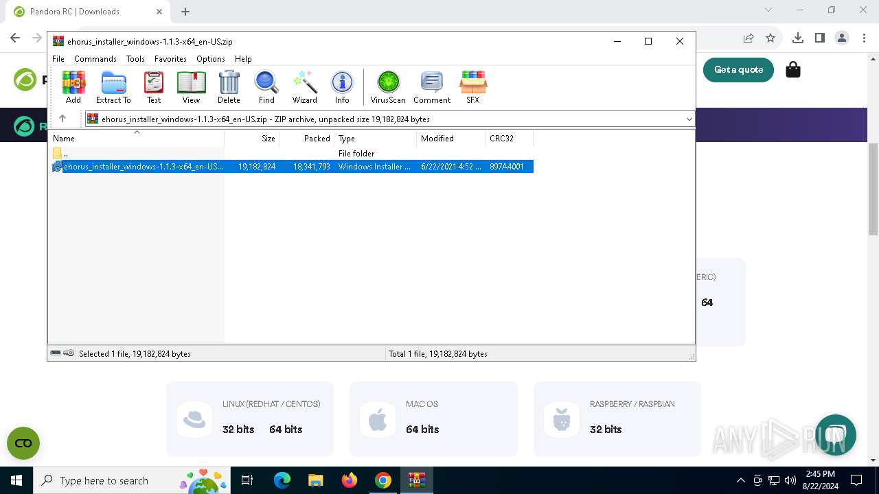Open the Favorites menu

[x=170, y=59]
